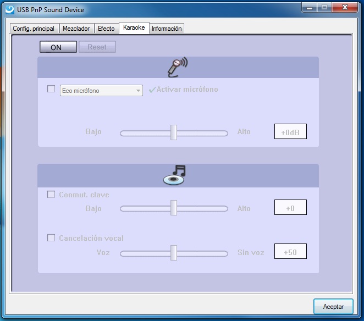364x321 pixels.
Task: Click the Activar micrófono checkmark
Action: pyautogui.click(x=152, y=90)
